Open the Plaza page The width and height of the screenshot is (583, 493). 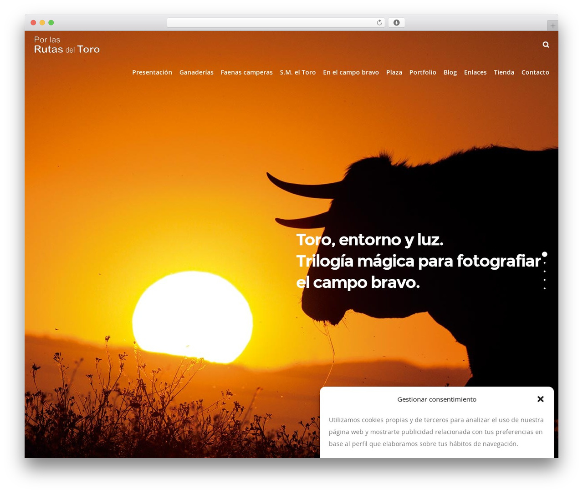click(394, 72)
